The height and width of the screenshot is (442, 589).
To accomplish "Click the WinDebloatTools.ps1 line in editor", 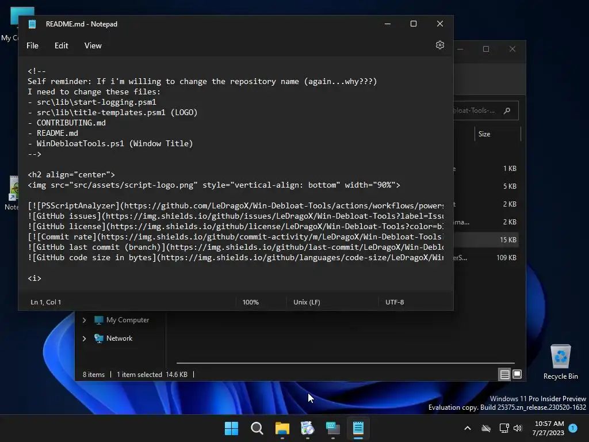I will pos(110,143).
